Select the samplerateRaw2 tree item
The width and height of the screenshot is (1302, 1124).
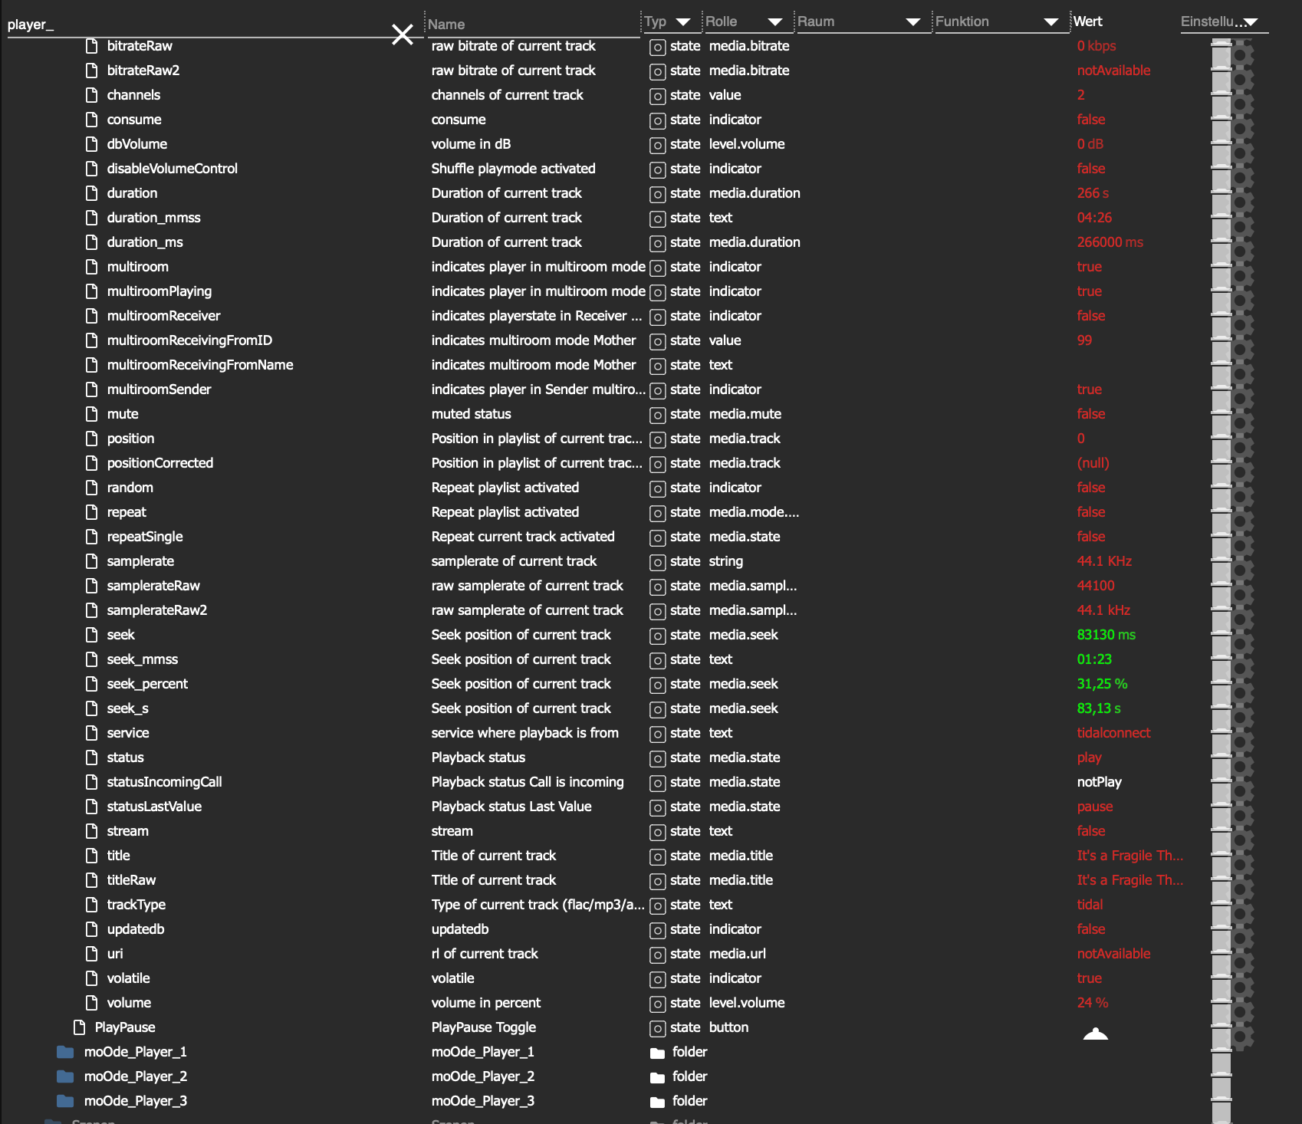pyautogui.click(x=156, y=610)
